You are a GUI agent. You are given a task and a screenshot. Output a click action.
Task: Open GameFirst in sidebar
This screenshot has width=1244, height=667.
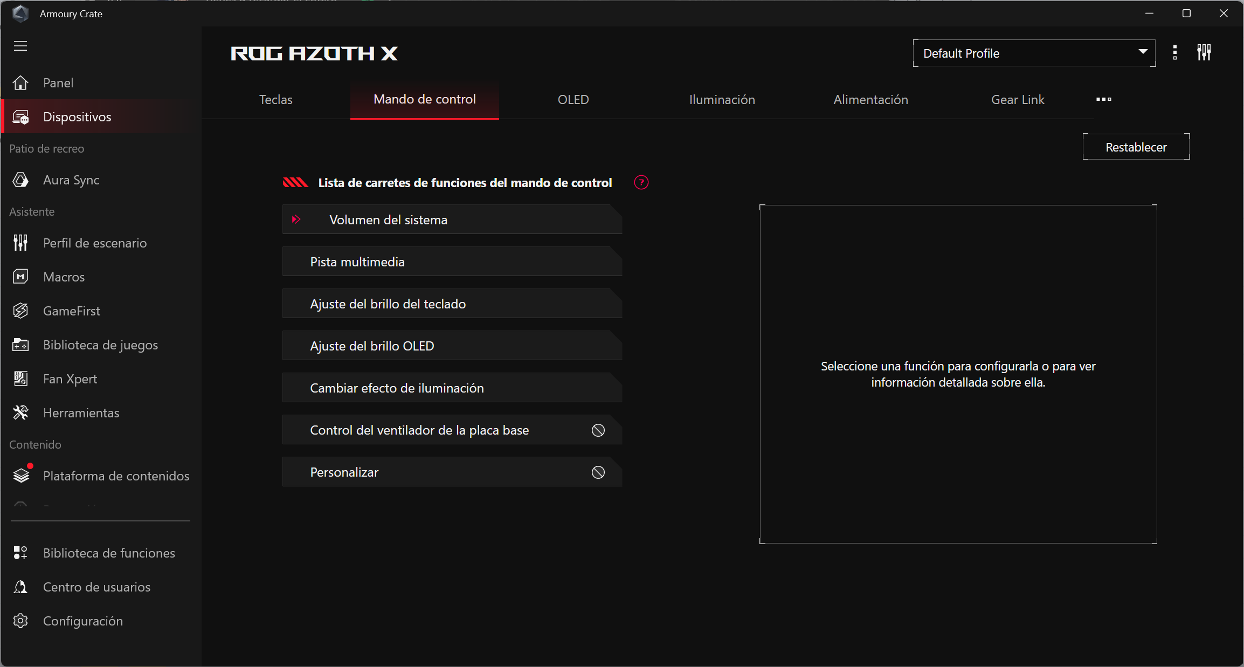click(101, 311)
